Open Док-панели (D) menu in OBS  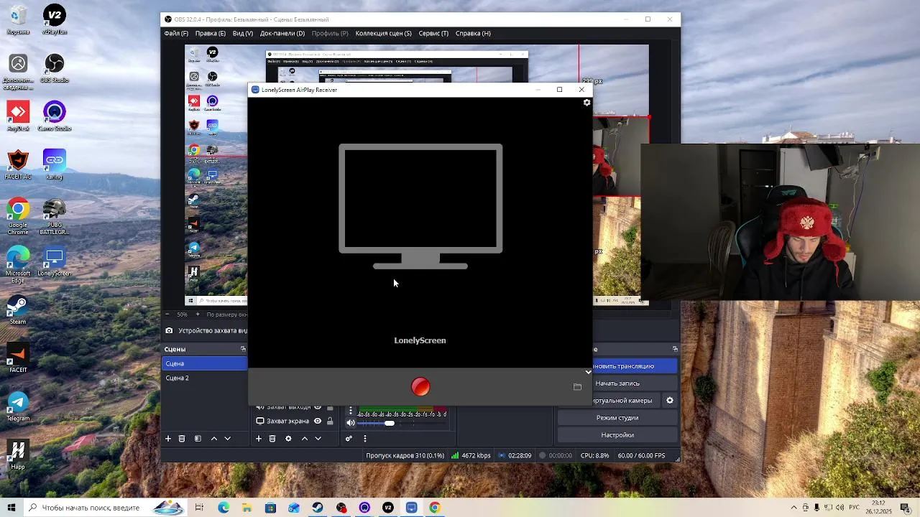282,33
